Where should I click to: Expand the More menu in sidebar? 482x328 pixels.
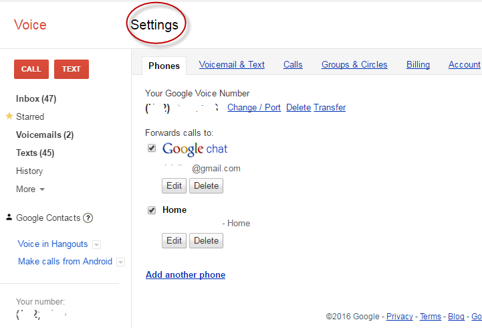(30, 189)
